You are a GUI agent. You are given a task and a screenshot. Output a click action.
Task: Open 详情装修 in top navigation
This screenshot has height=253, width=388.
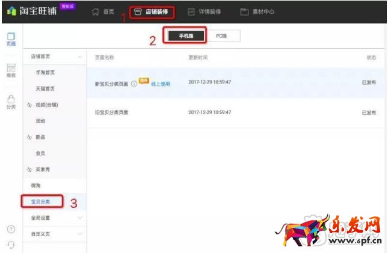coord(210,11)
